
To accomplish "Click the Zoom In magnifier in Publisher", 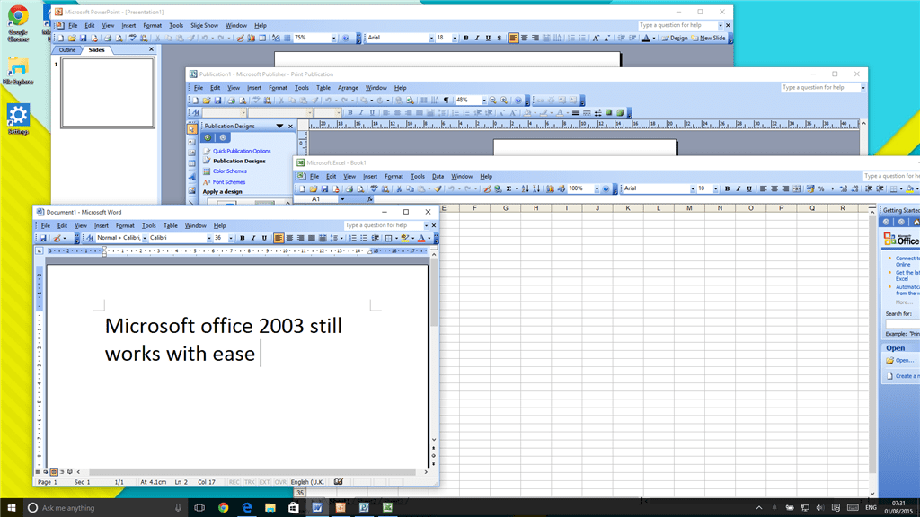I will (504, 101).
